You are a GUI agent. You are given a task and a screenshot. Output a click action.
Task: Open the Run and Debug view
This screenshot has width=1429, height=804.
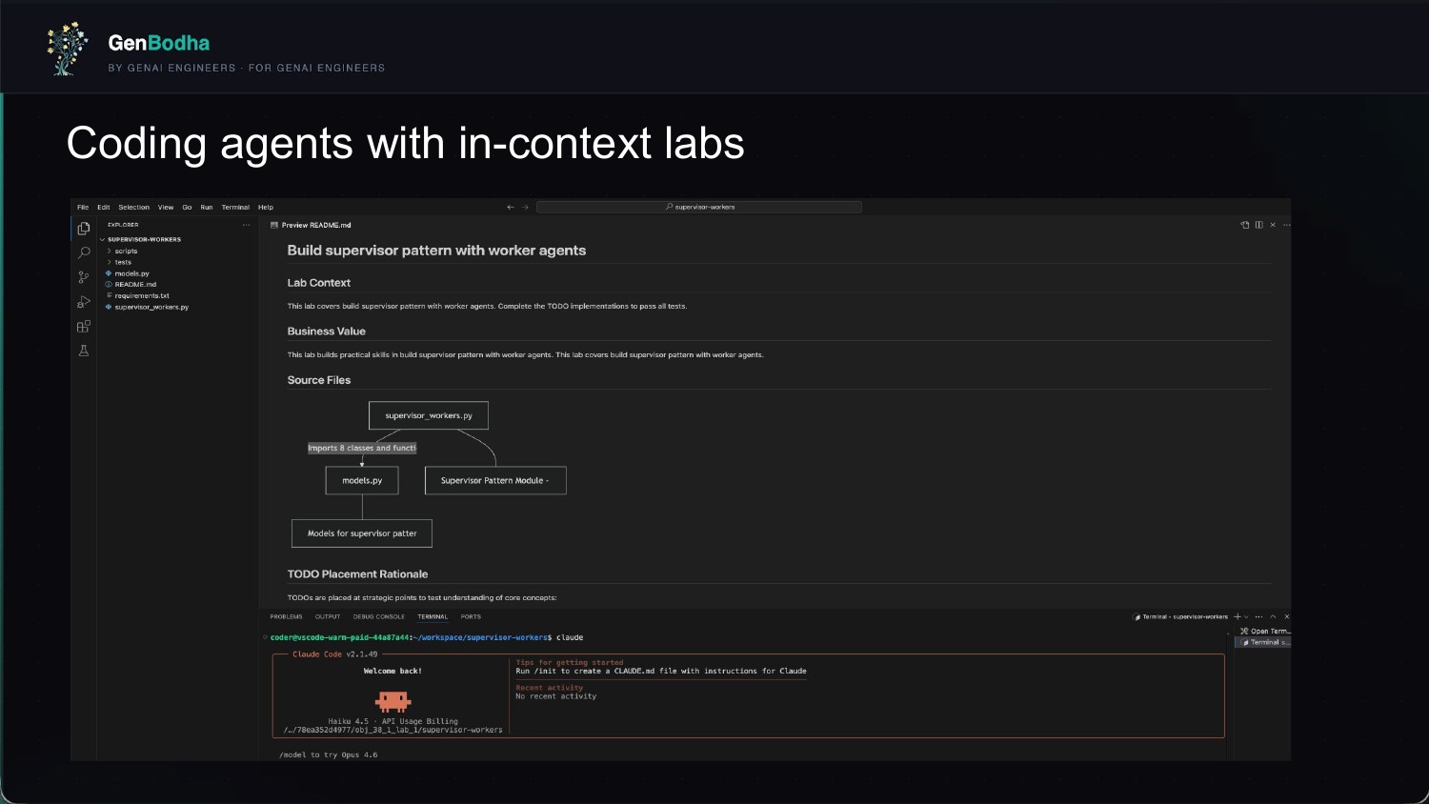point(84,302)
